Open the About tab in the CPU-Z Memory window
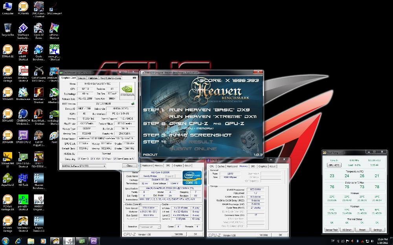The image size is (393, 245). click(272, 166)
